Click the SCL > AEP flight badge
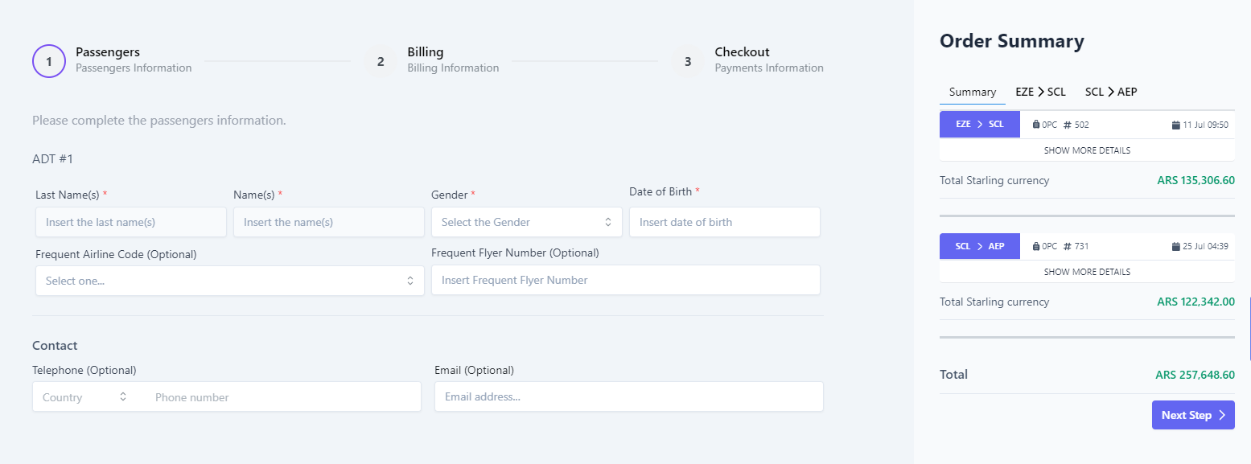 click(x=979, y=246)
